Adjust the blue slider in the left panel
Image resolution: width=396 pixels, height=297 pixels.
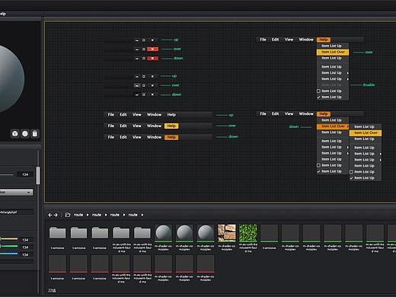tap(9, 254)
